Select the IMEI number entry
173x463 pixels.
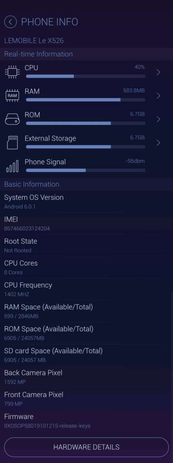27,228
